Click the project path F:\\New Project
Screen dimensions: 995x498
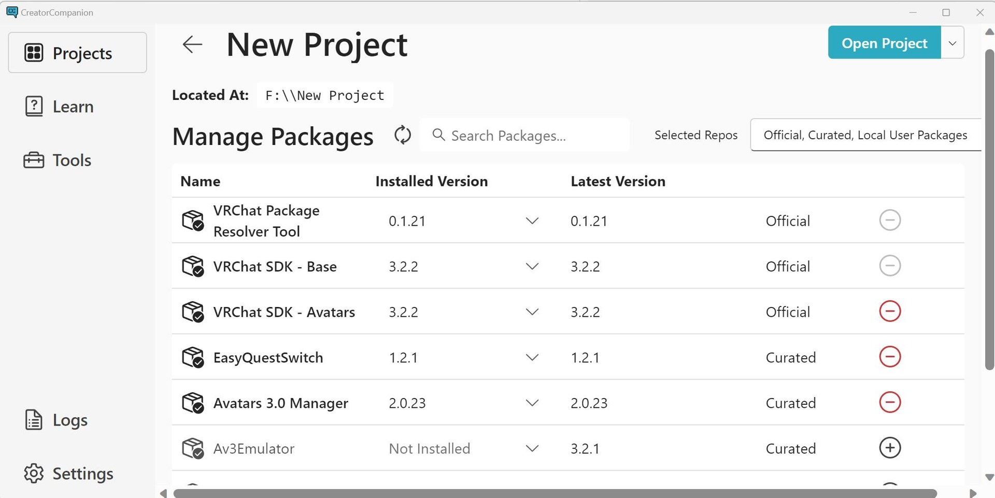[x=325, y=95]
